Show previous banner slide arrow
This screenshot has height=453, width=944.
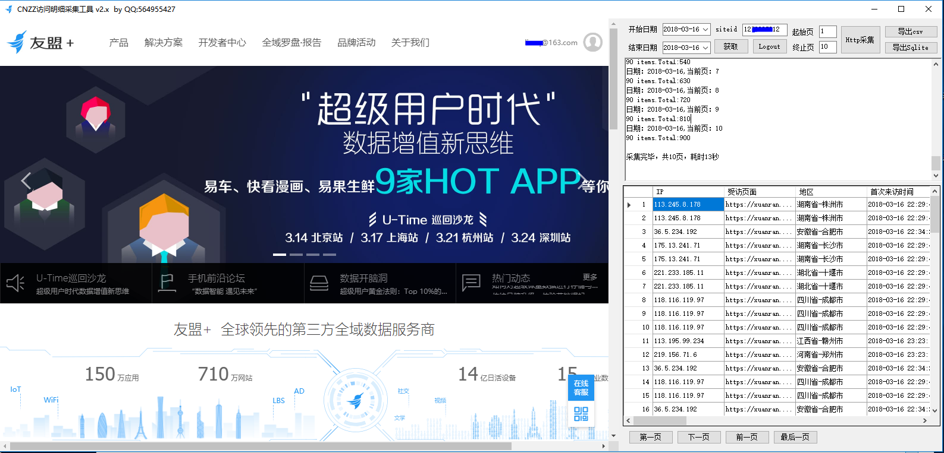pyautogui.click(x=26, y=180)
